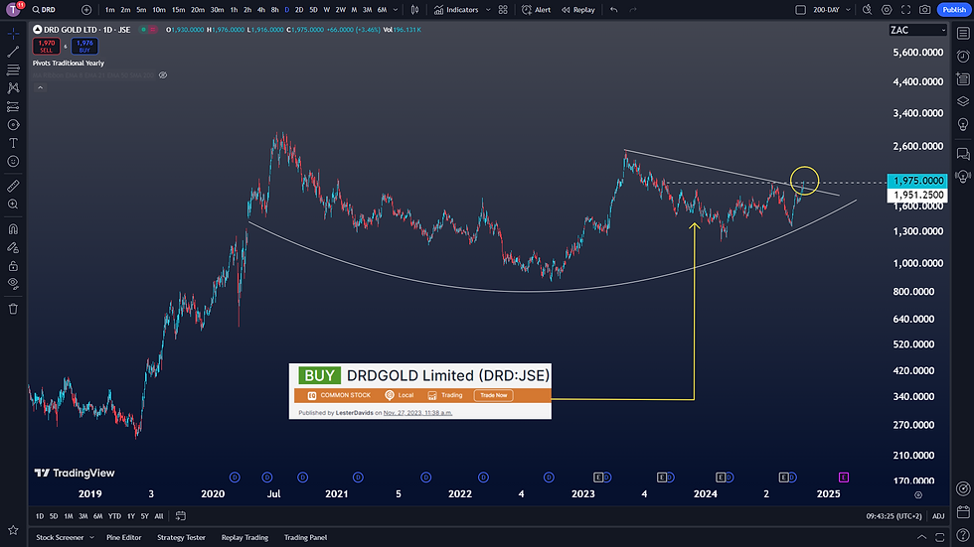The image size is (974, 547).
Task: Select the 4h timeframe
Action: coord(260,9)
